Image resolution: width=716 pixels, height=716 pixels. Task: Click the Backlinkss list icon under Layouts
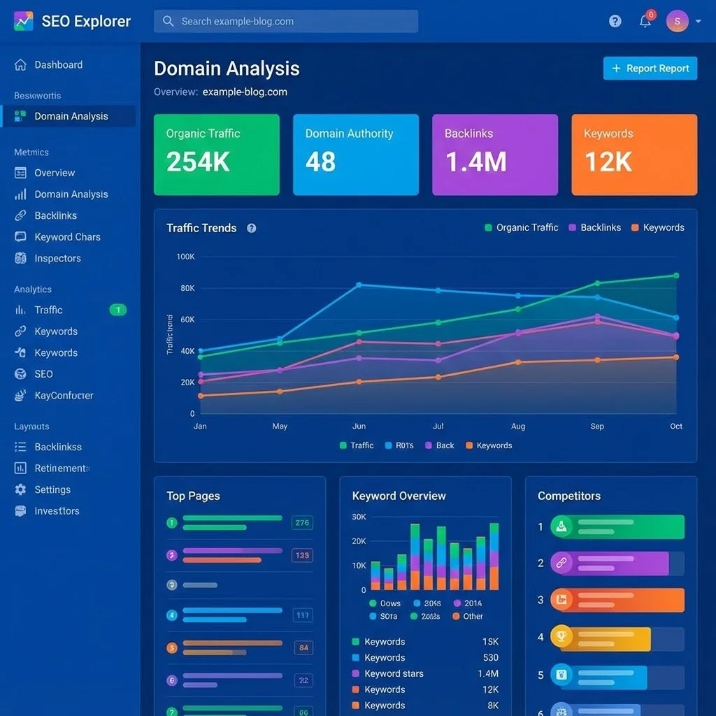coord(20,447)
